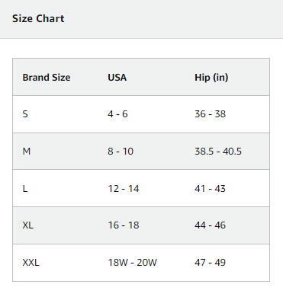283x297 pixels.
Task: Click the Size Chart heading
Action: [38, 18]
